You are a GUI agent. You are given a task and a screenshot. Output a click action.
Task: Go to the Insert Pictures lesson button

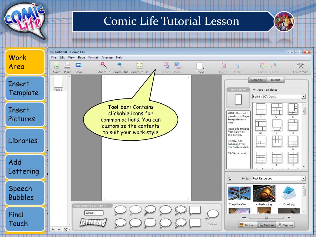pos(25,114)
